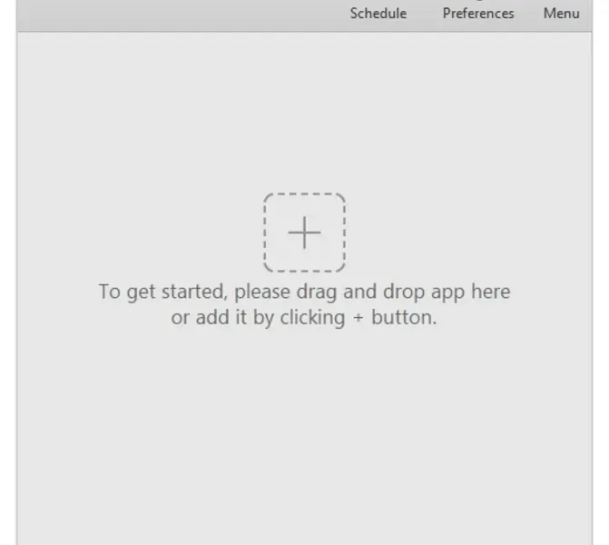This screenshot has height=545, width=609.
Task: Open the Menu toolbar item
Action: click(x=561, y=14)
